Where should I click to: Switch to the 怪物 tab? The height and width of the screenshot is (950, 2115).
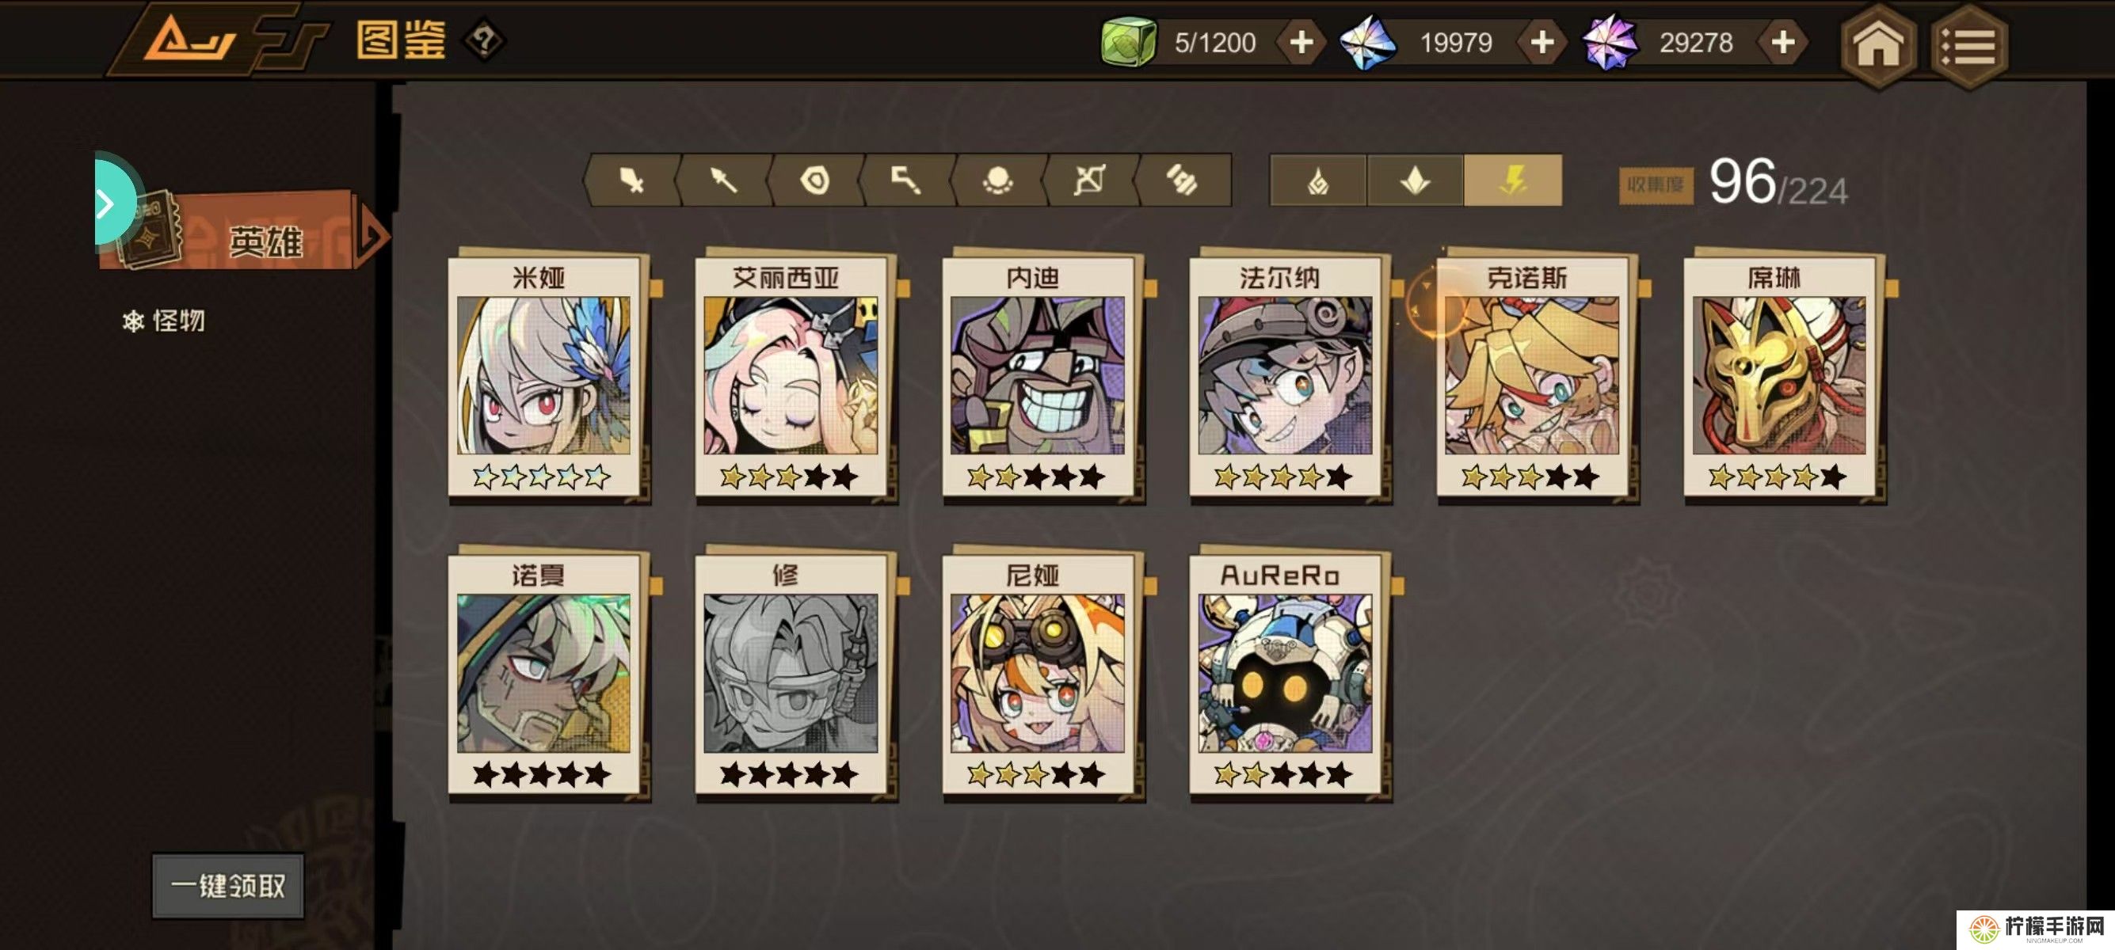(x=164, y=321)
